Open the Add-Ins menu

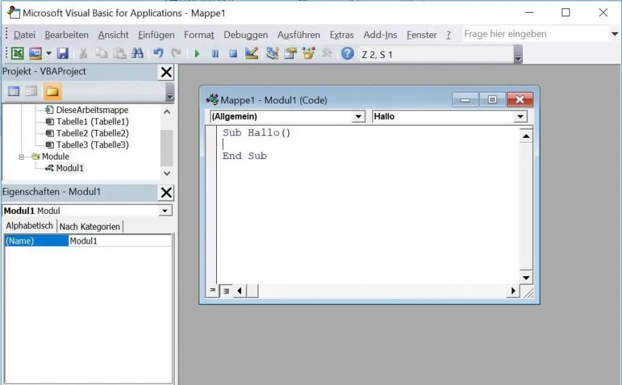point(380,35)
